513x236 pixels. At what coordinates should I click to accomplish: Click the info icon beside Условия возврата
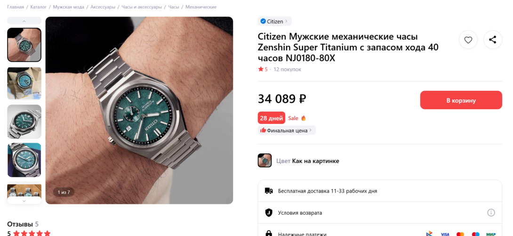(491, 213)
